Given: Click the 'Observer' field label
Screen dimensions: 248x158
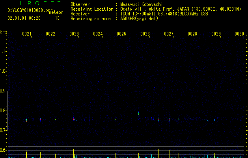Looking at the screenshot, I should click(80, 4).
